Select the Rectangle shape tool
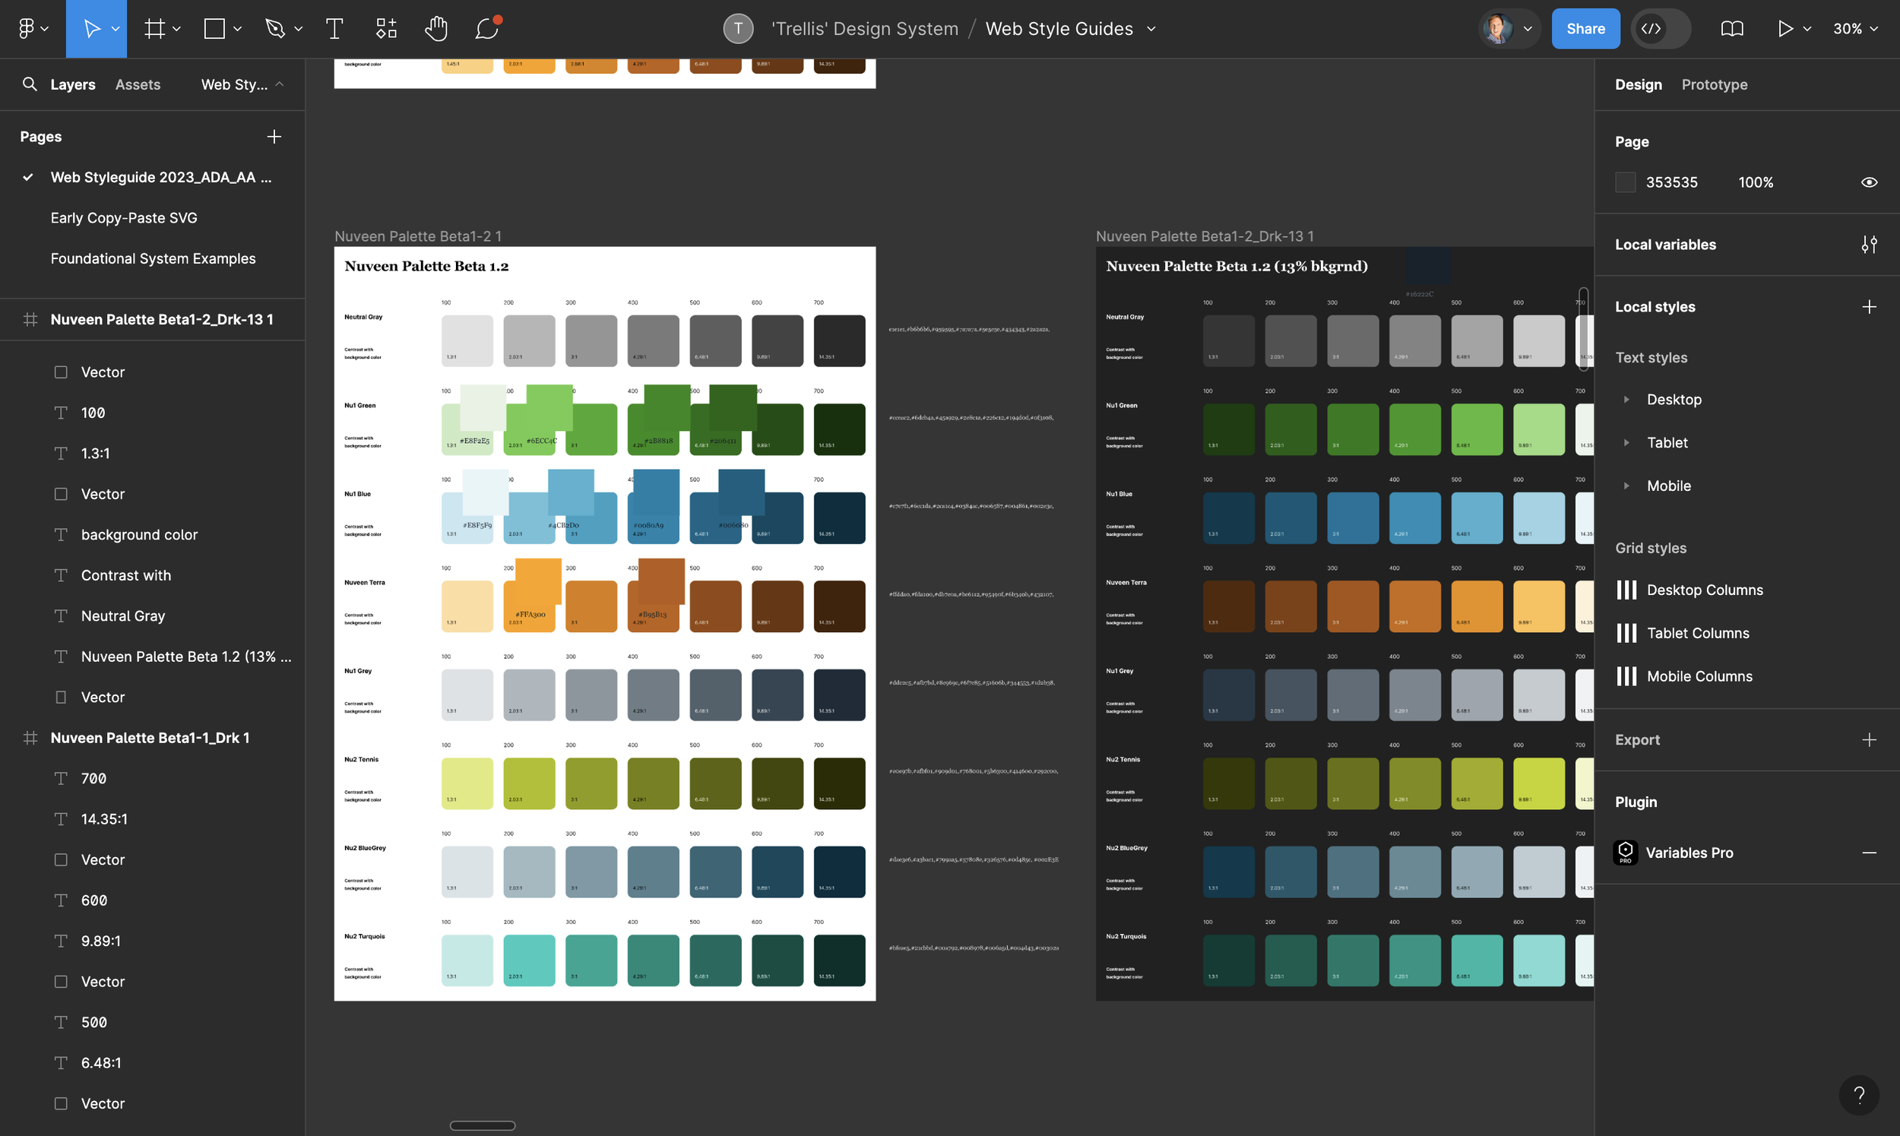This screenshot has width=1900, height=1136. pyautogui.click(x=214, y=29)
